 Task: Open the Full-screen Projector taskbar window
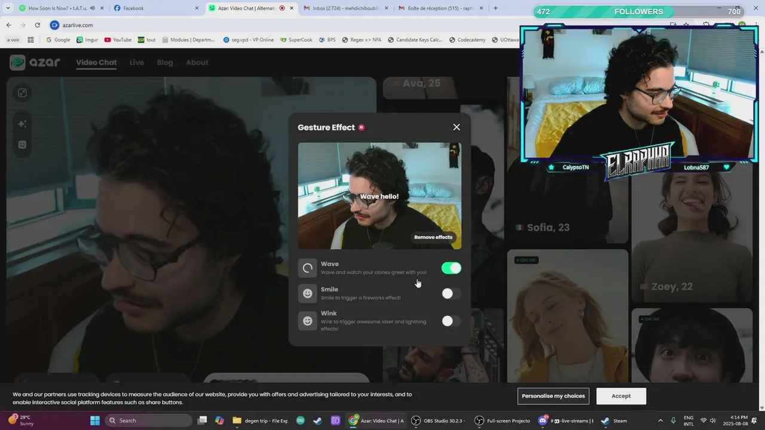pos(503,420)
